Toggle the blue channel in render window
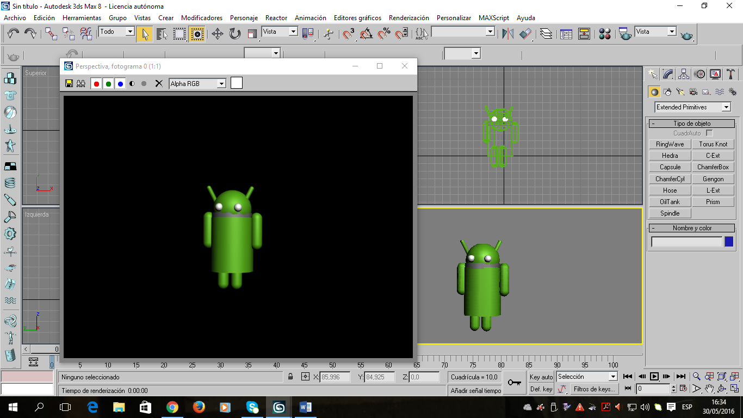 pos(120,83)
